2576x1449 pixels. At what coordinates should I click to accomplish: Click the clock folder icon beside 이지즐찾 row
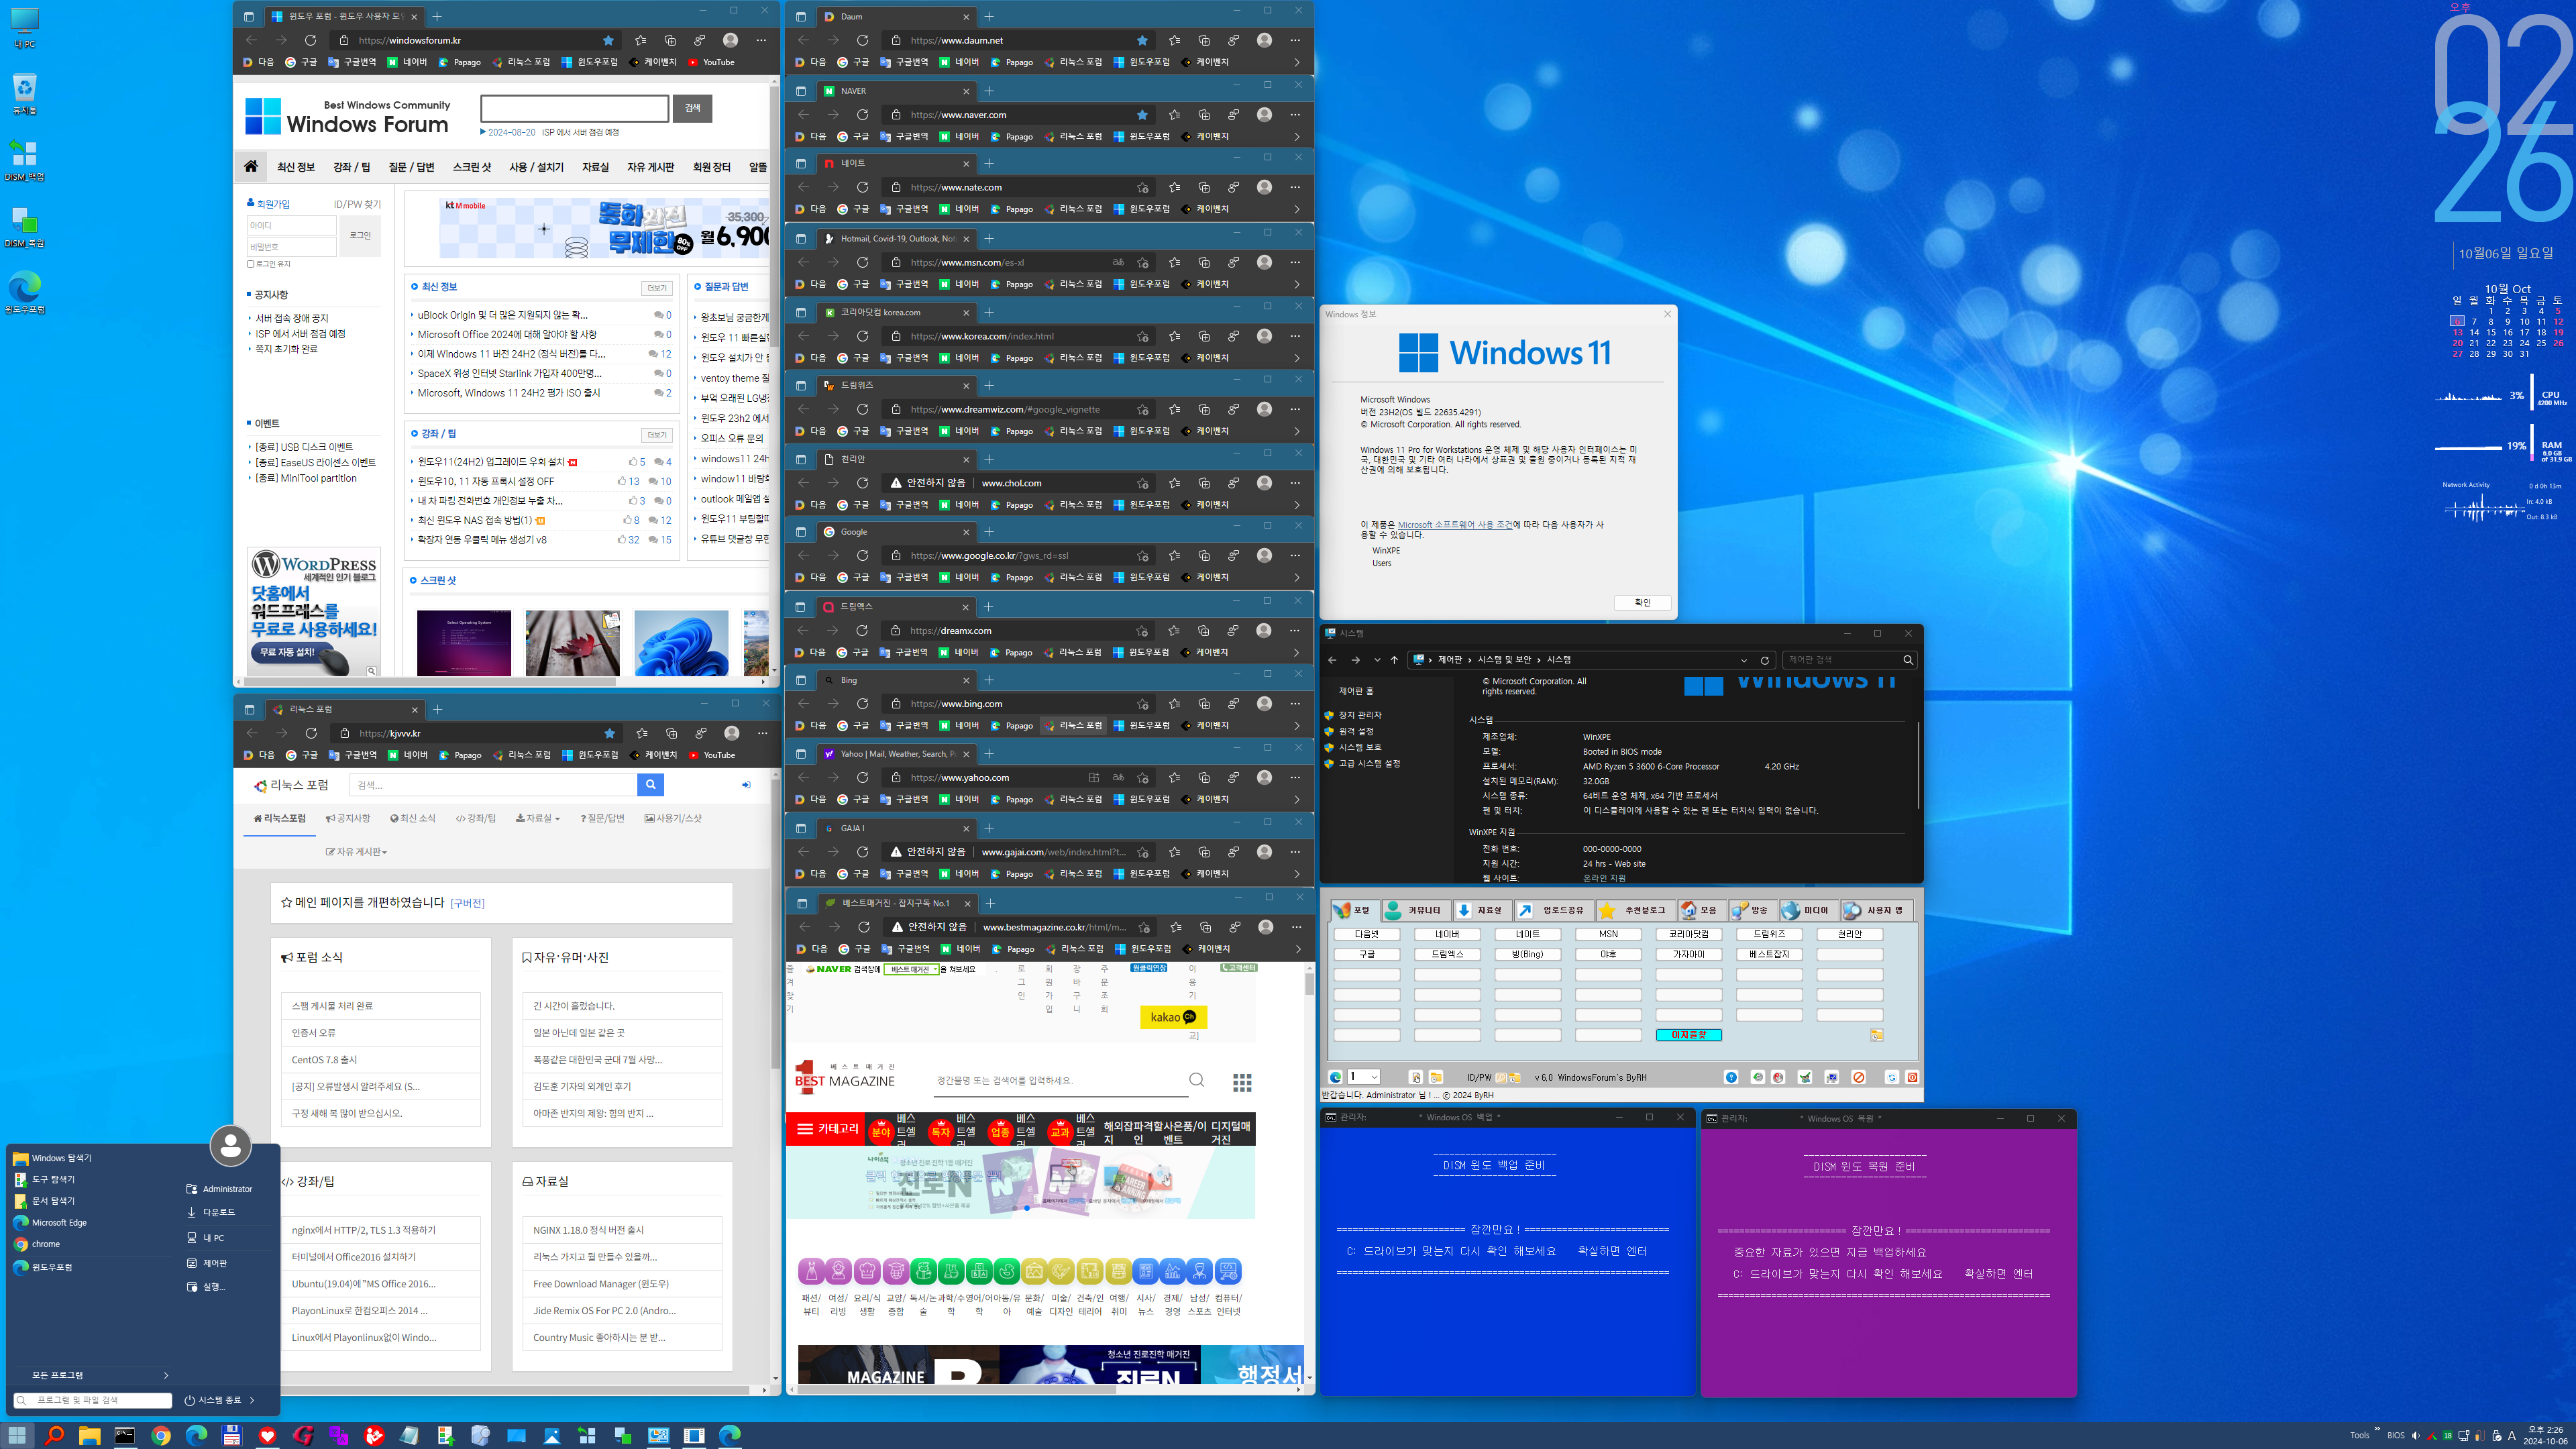pyautogui.click(x=1877, y=1035)
